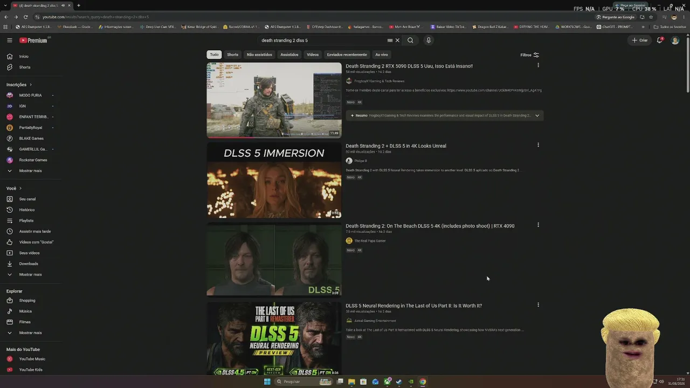The height and width of the screenshot is (388, 690).
Task: Open the Criar create menu
Action: tap(640, 40)
